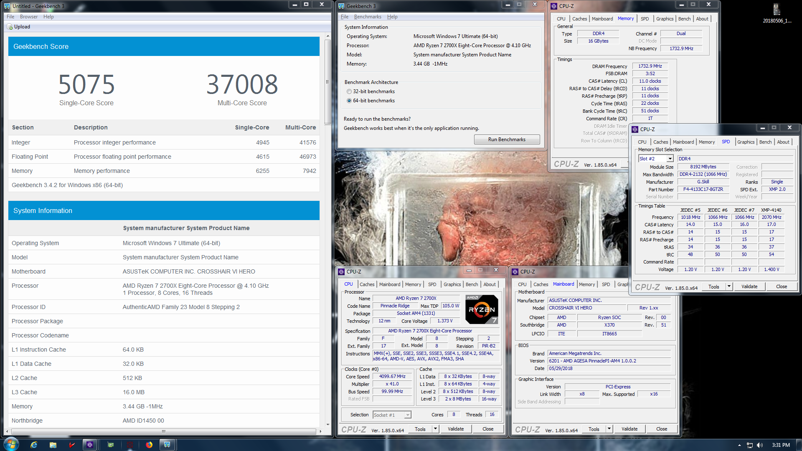
Task: Switch to Geekbench taskbar button
Action: (x=167, y=445)
